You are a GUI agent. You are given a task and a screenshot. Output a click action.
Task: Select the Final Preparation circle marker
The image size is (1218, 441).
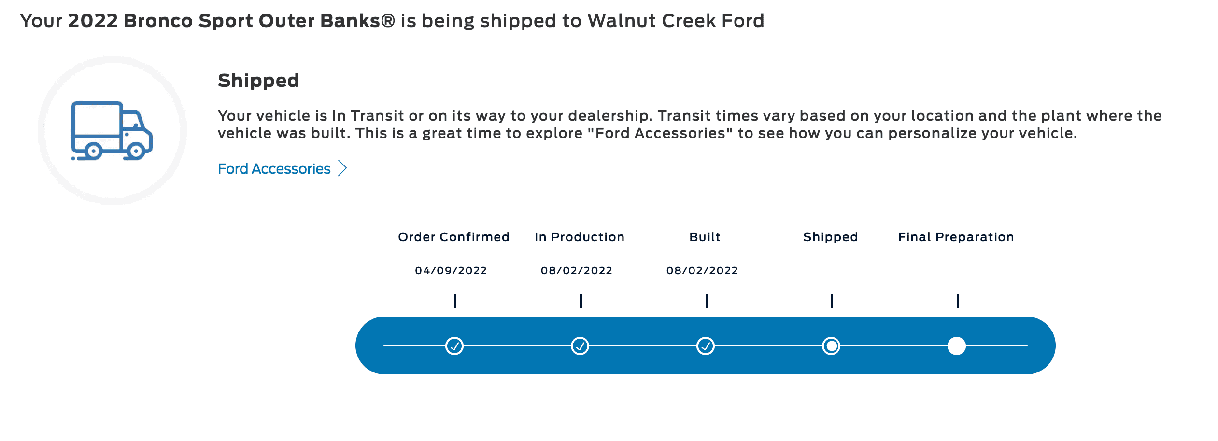point(957,345)
